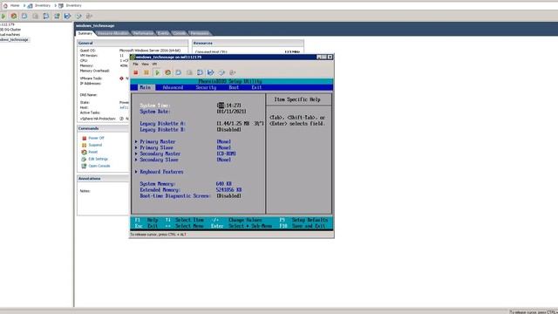Click the split-panel icon in main toolbar
558x314 pixels.
click(46, 16)
